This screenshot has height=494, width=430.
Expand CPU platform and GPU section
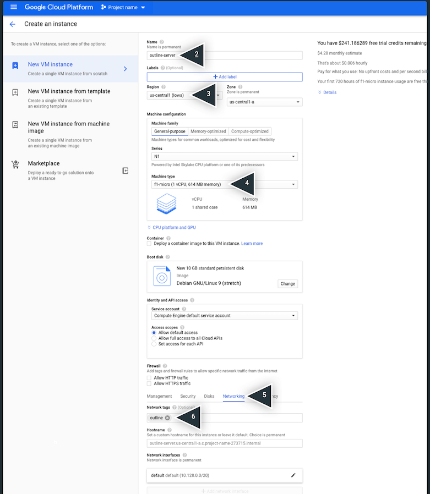click(171, 227)
